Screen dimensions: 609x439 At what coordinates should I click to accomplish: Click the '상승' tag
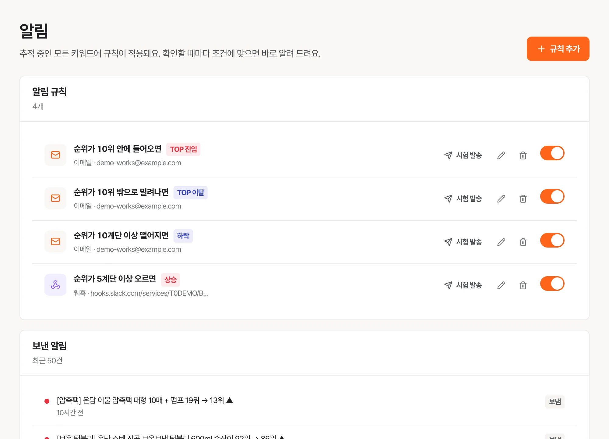pos(171,280)
